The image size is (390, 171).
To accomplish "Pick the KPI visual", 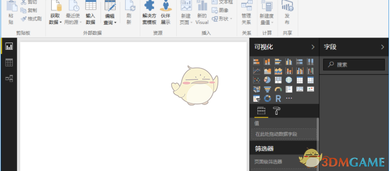I will click(x=310, y=89).
